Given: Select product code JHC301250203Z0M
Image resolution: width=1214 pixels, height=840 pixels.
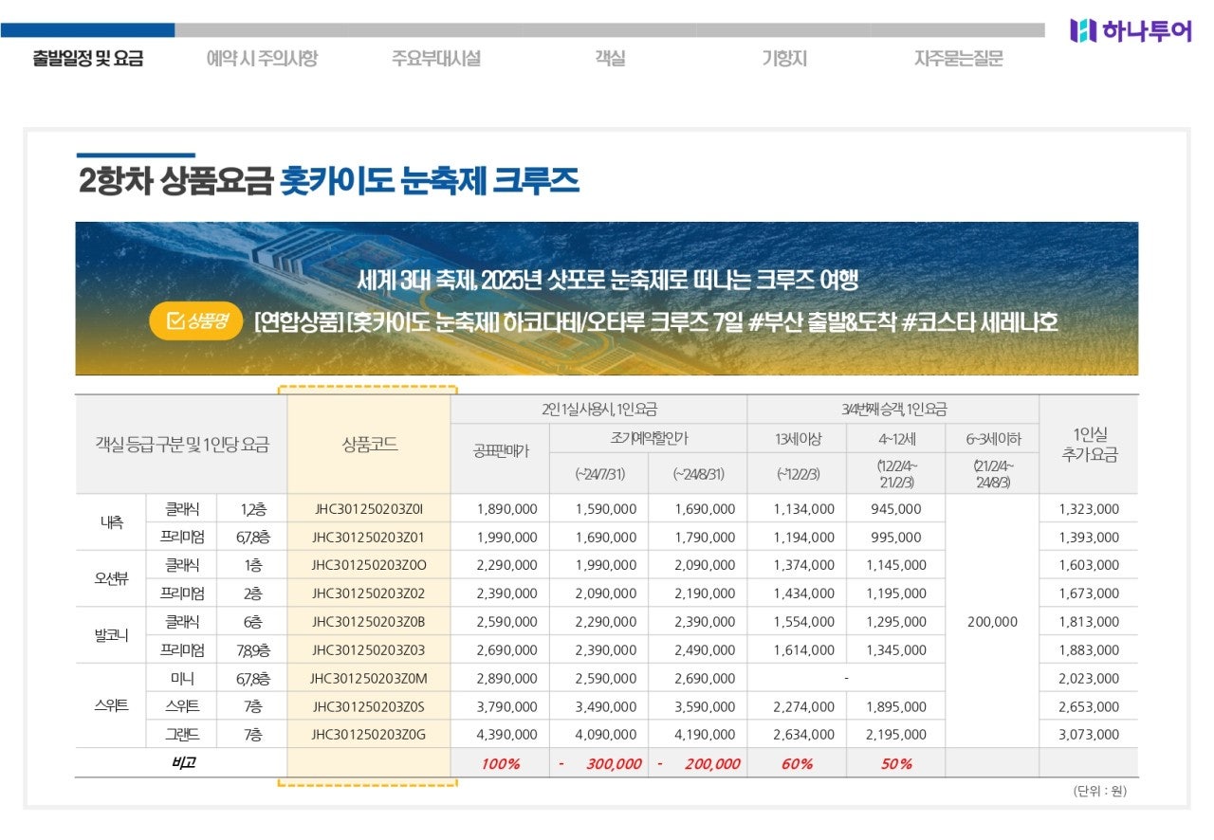Looking at the screenshot, I should pos(368,679).
